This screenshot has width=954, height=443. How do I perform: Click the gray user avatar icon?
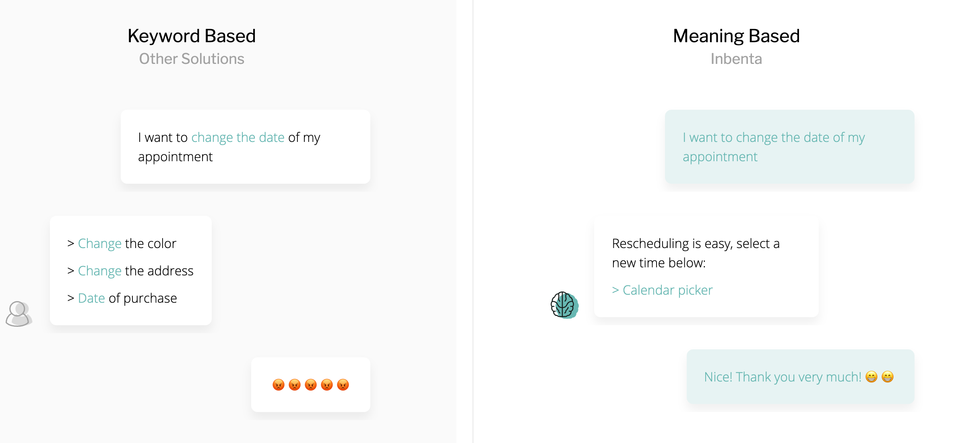[19, 314]
